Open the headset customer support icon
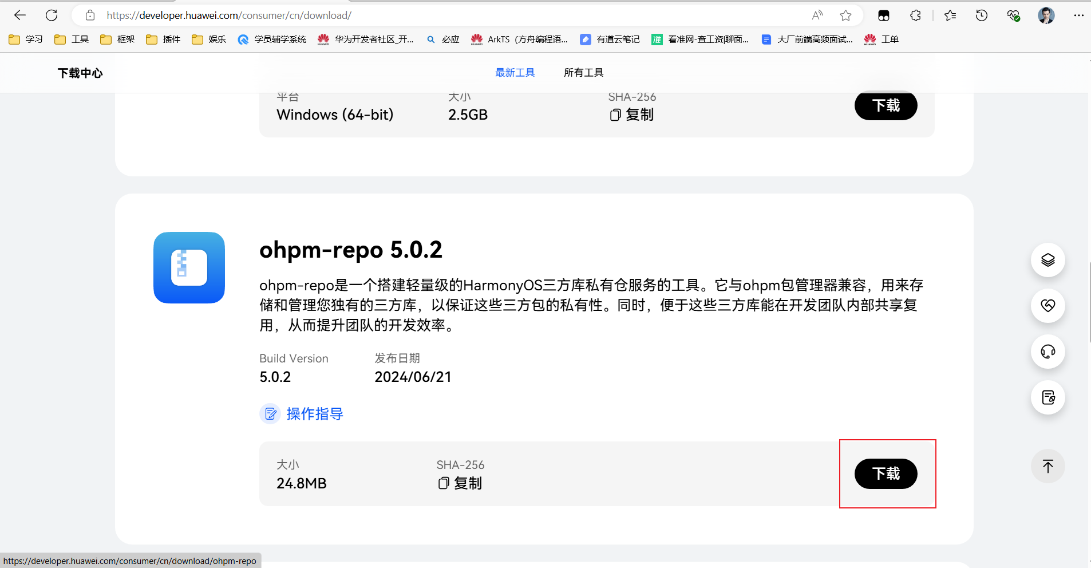The image size is (1091, 568). pyautogui.click(x=1047, y=352)
